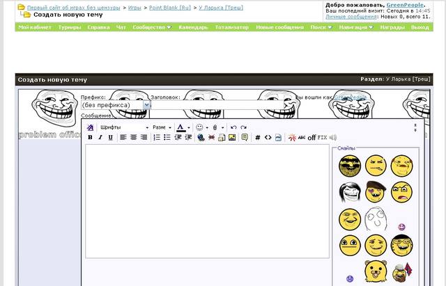Insert a hyperlink with globe icon
The height and width of the screenshot is (286, 446).
pos(201,138)
